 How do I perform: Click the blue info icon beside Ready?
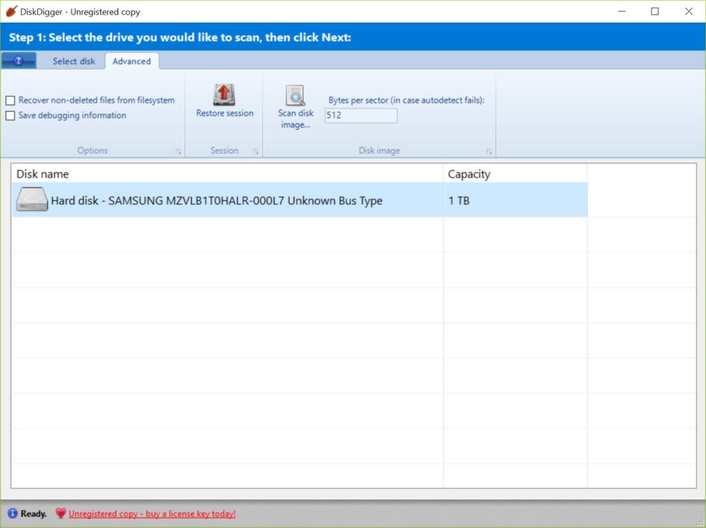pos(12,513)
